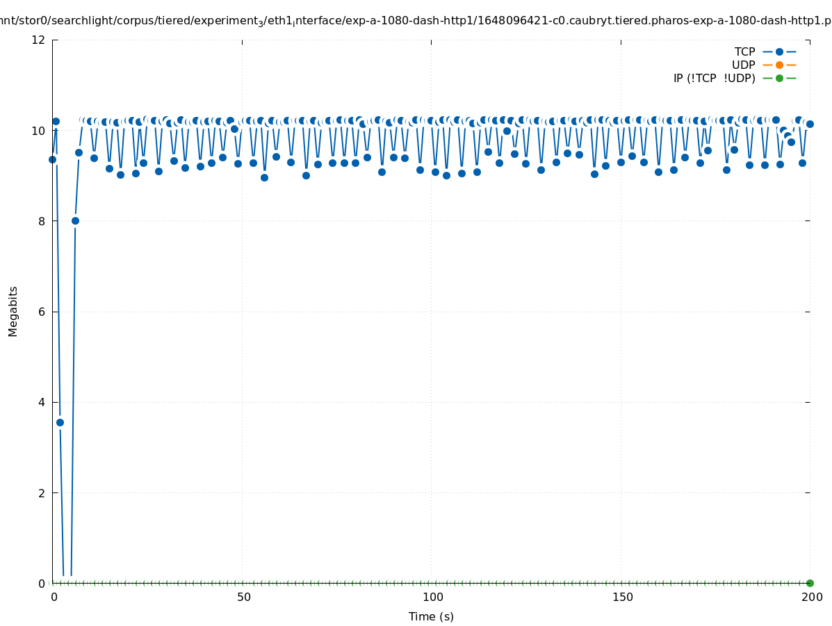Viewport: 832px width, 626px height.
Task: Click the Time (s) x-axis label
Action: (431, 616)
